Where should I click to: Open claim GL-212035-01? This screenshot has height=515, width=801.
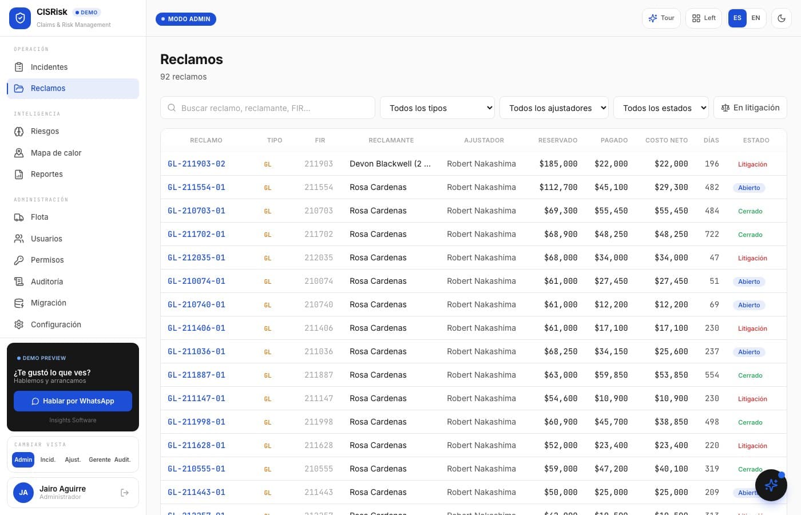point(196,257)
